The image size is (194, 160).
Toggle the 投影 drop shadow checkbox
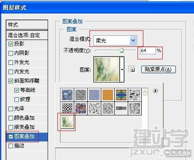tap(11, 44)
